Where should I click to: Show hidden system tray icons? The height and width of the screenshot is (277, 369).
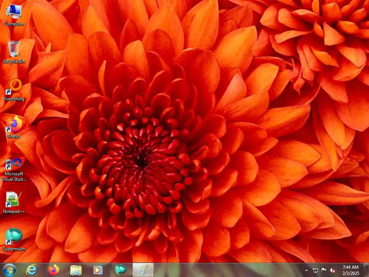[306, 271]
